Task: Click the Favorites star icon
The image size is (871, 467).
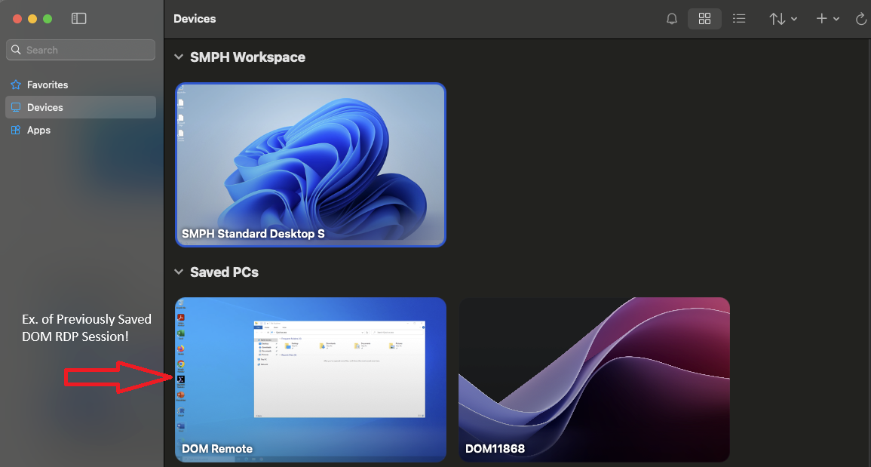Action: pos(16,84)
